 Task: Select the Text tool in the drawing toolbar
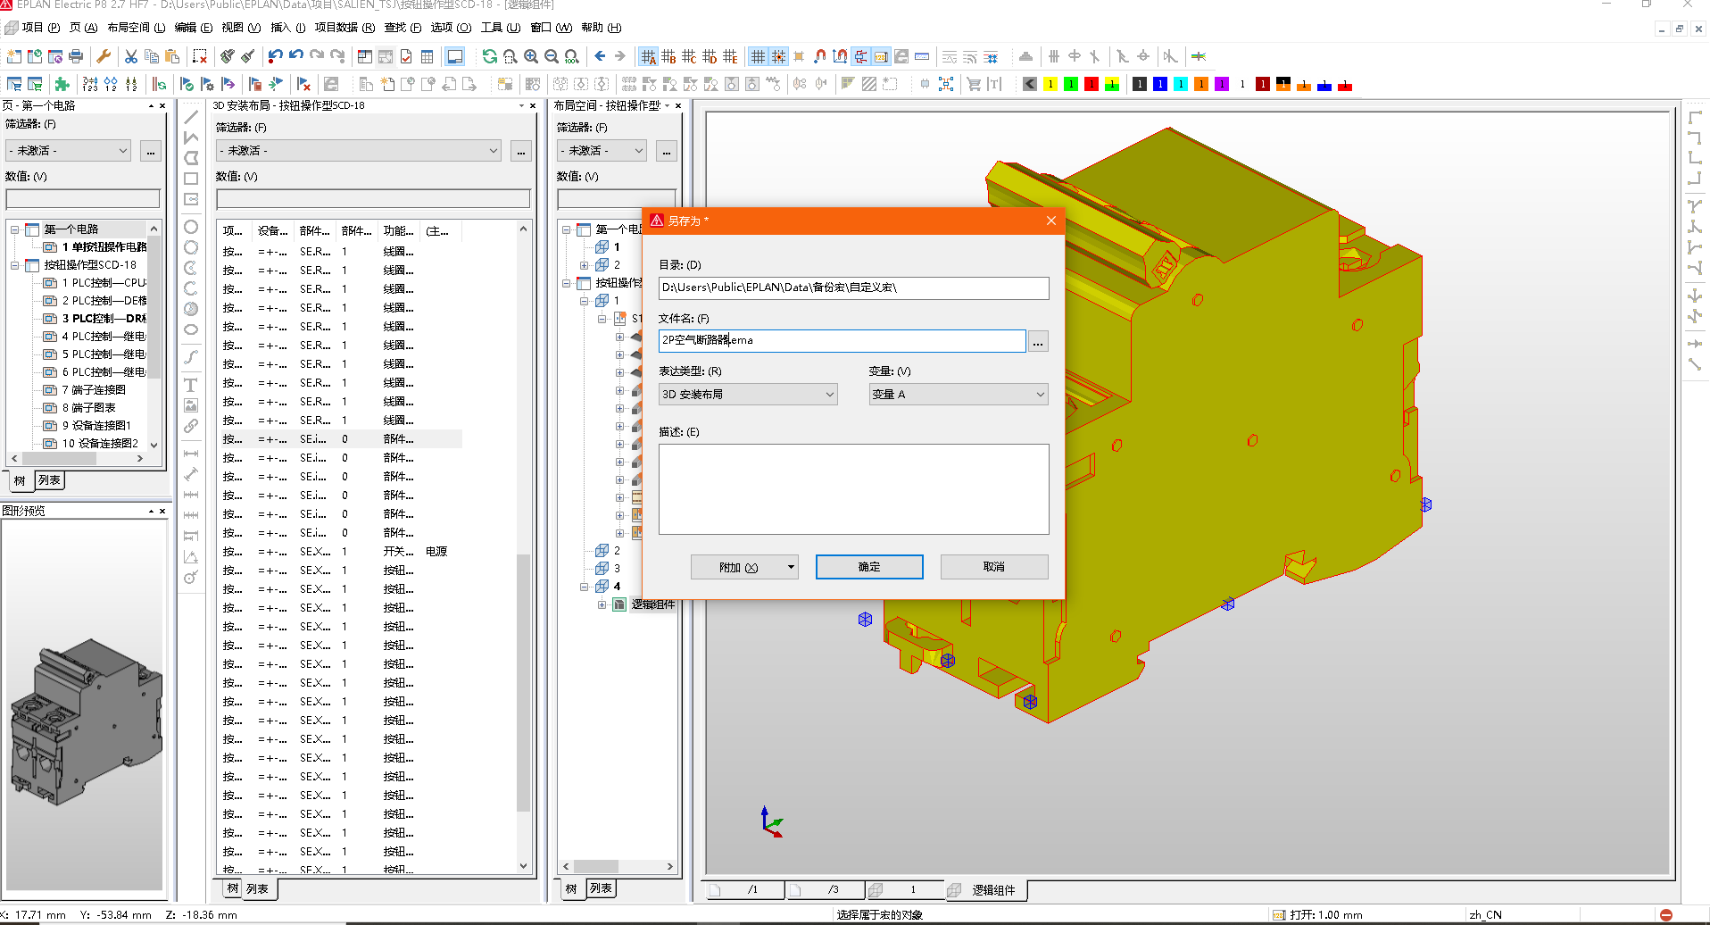191,385
